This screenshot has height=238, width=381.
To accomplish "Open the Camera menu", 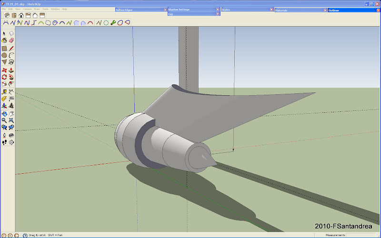I will 27,9.
